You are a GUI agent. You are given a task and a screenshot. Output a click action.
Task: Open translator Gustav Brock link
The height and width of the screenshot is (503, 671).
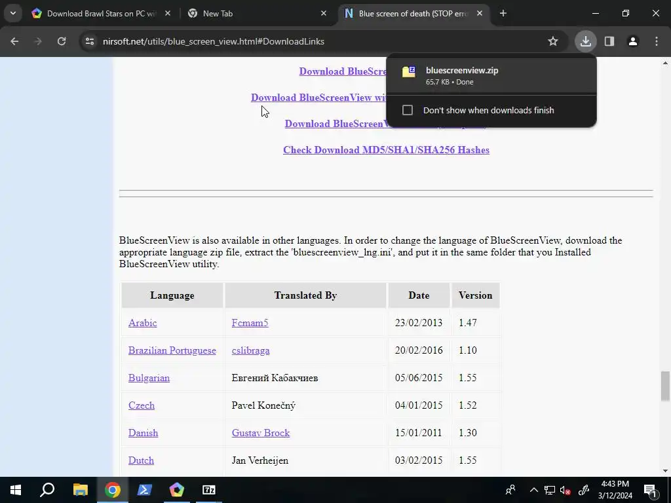pyautogui.click(x=261, y=433)
